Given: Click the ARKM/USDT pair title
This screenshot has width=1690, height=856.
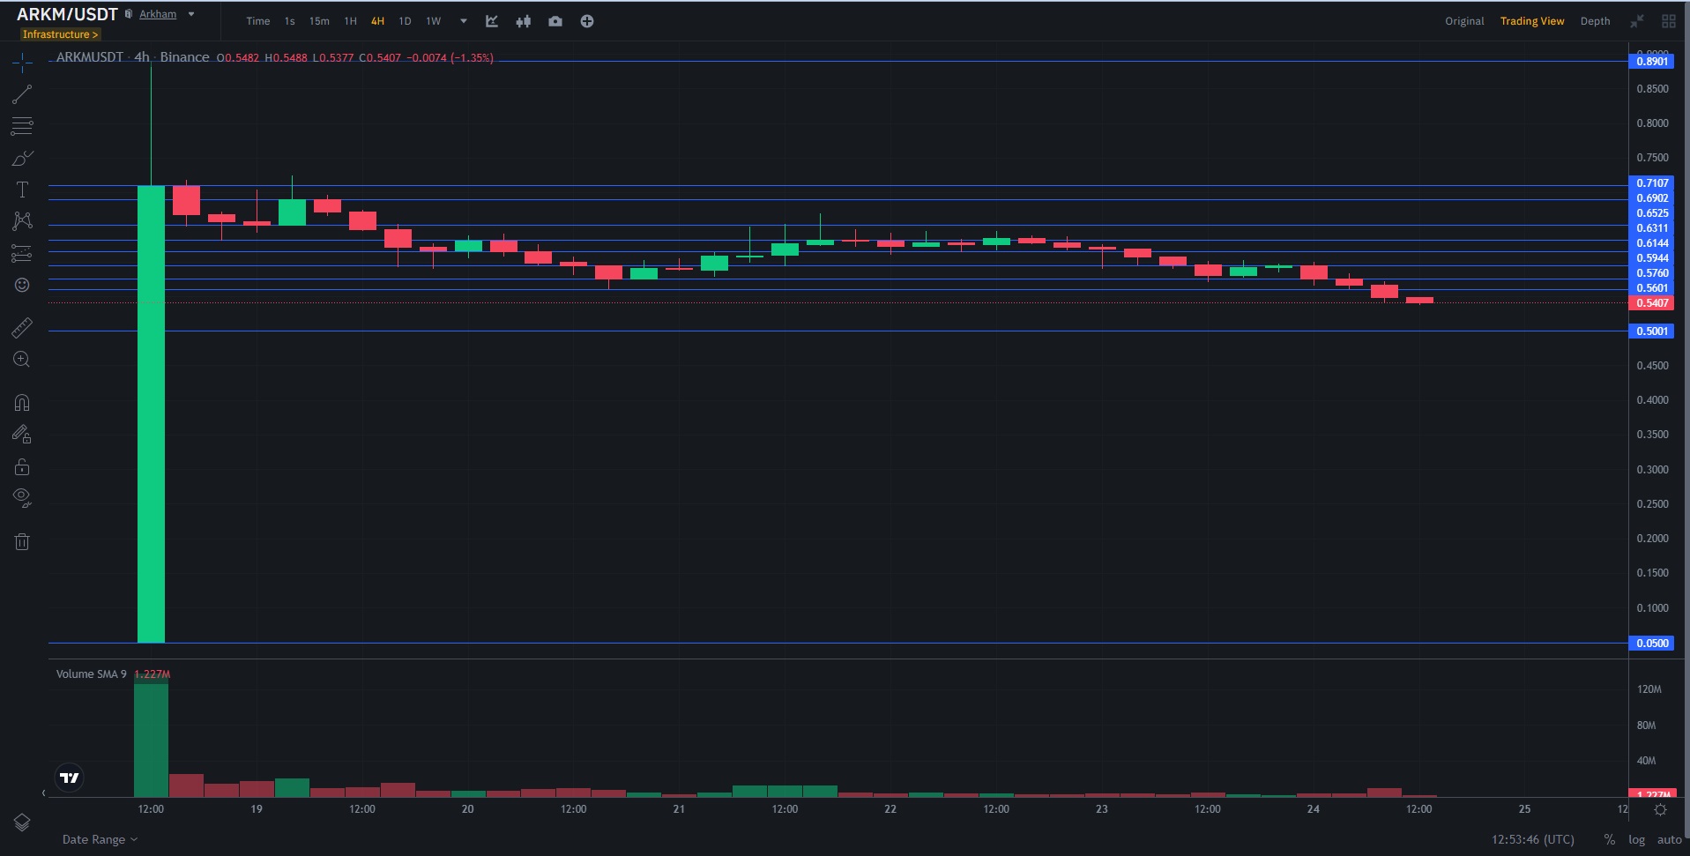Looking at the screenshot, I should click(x=67, y=14).
